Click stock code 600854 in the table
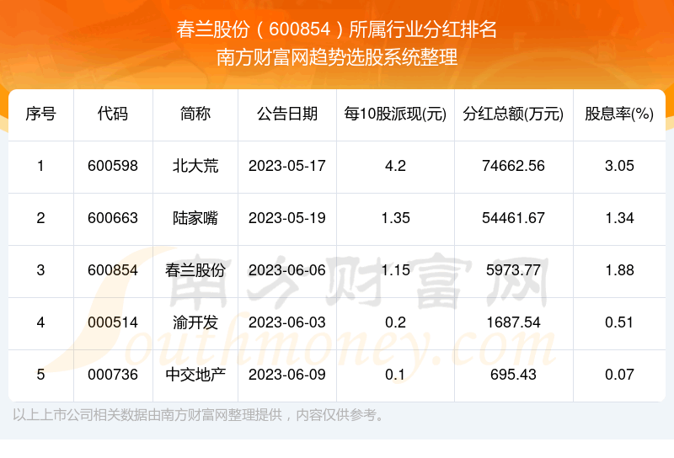This screenshot has height=458, width=674. point(113,270)
